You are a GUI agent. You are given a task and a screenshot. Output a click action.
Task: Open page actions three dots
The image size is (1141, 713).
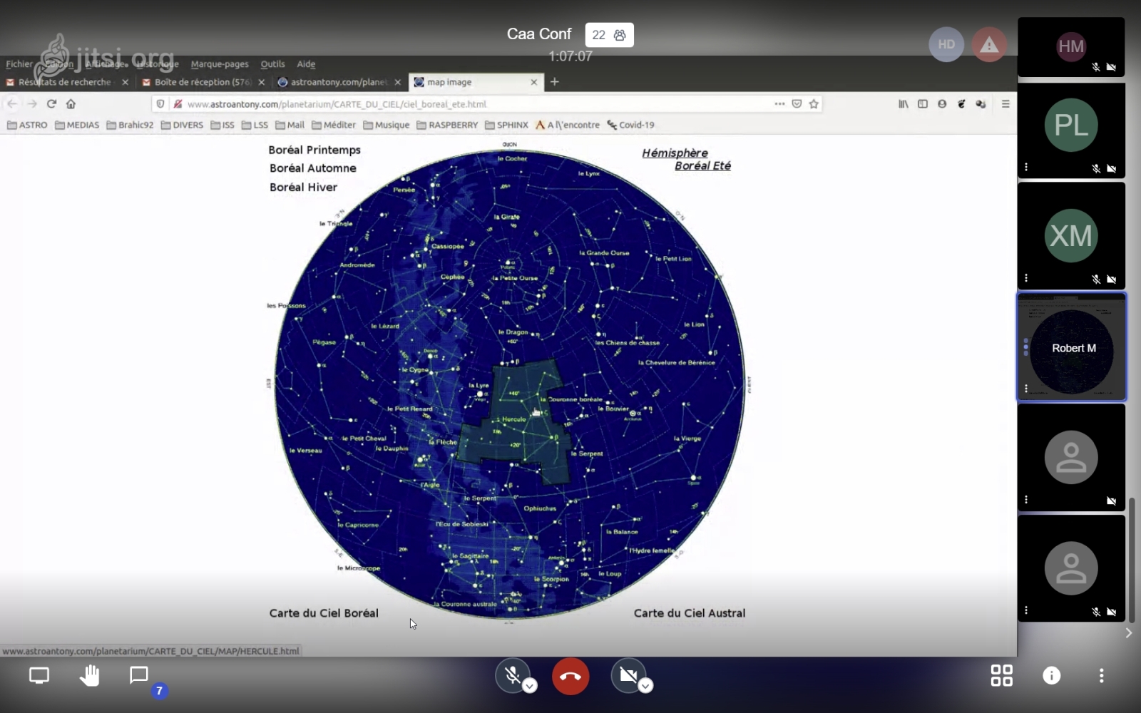779,104
